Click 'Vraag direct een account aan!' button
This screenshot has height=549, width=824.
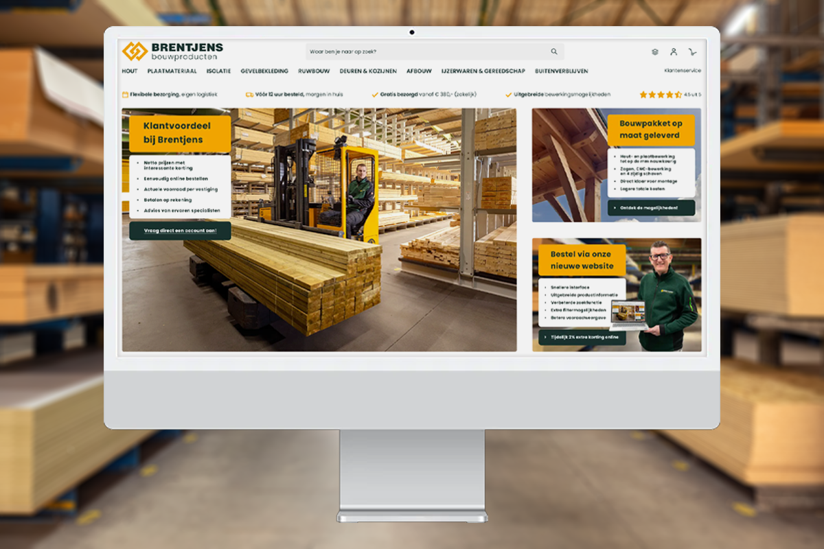tap(180, 231)
